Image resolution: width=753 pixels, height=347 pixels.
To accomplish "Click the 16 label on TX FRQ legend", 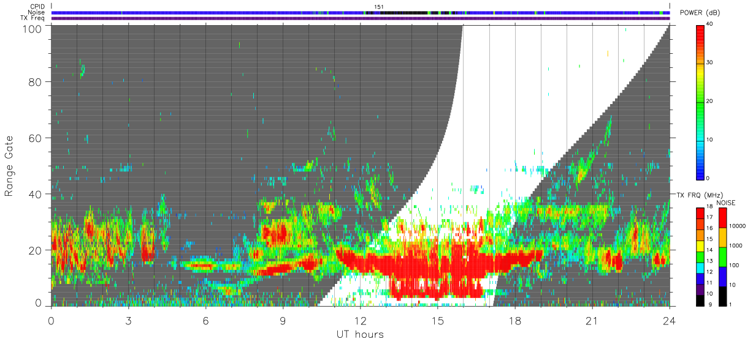I will click(x=710, y=228).
